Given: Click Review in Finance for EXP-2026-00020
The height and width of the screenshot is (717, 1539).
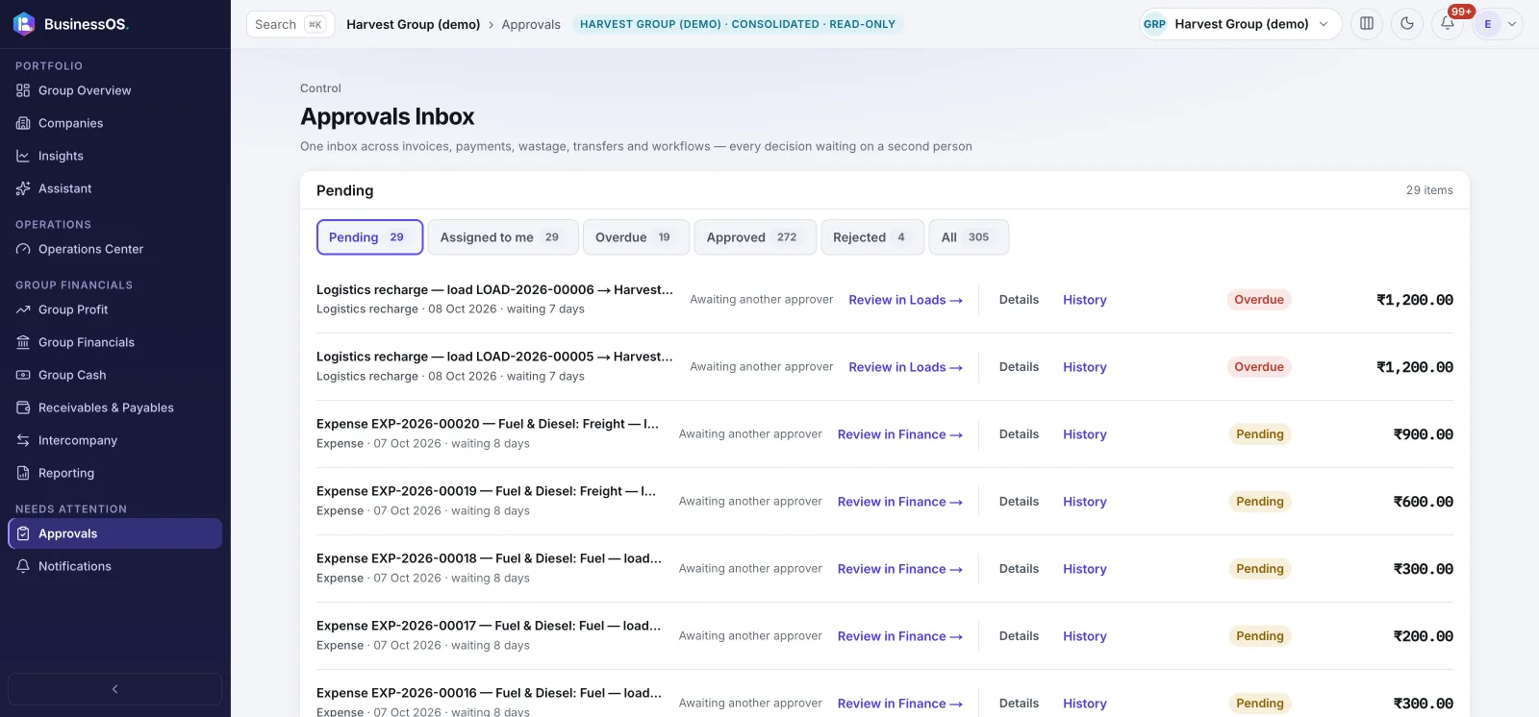Looking at the screenshot, I should pos(899,434).
